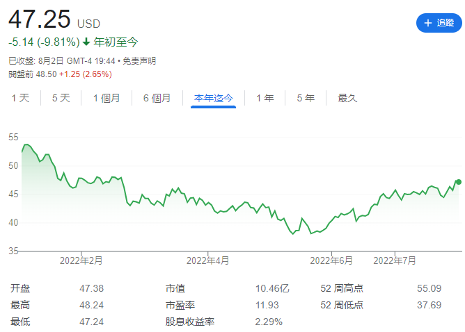Click the 52 周低点 label
Image resolution: width=465 pixels, height=332 pixels.
click(x=342, y=305)
